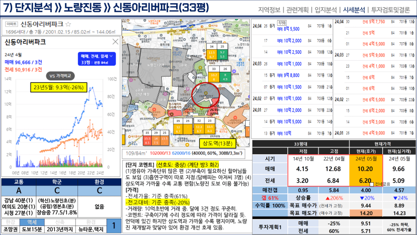Image resolution: width=417 pixels, height=235 pixels.
Task: Select the 환경 tab beside 신축
Action: pos(91,222)
